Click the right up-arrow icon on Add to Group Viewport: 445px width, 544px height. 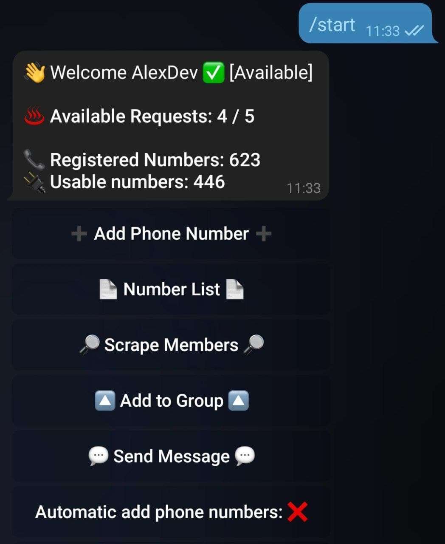(x=238, y=401)
